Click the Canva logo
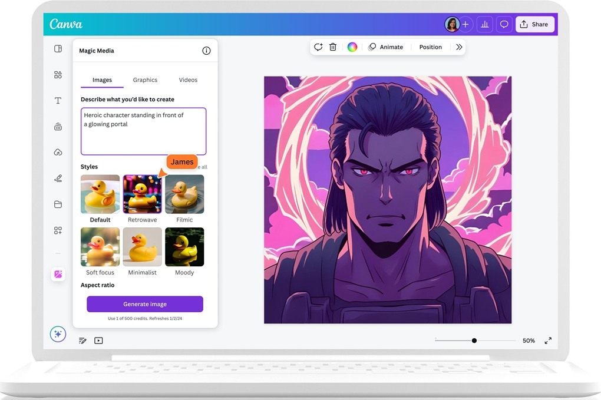Image resolution: width=601 pixels, height=400 pixels. (x=66, y=24)
